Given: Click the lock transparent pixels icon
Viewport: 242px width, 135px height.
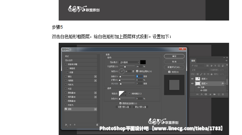Looking at the screenshot, I should 198,74.
